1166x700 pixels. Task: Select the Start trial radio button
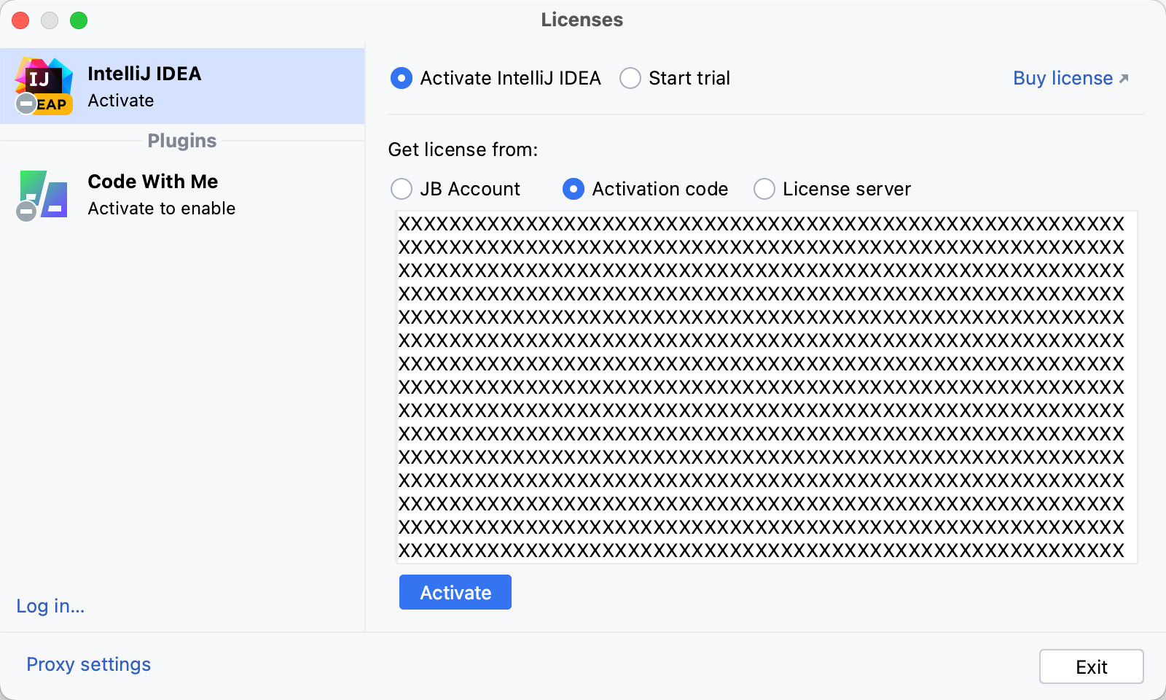coord(630,78)
